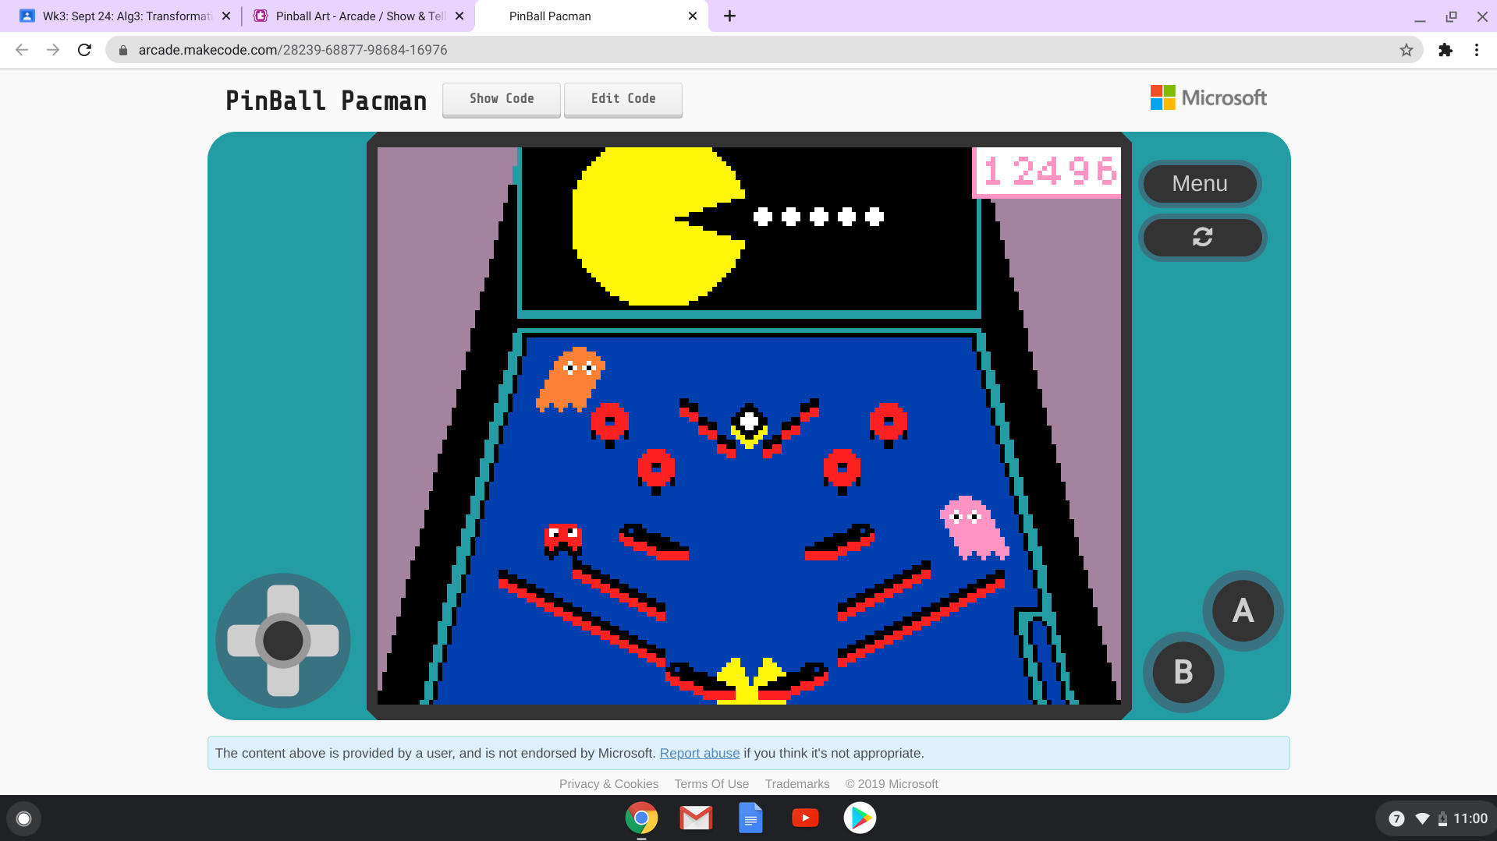The height and width of the screenshot is (841, 1497).
Task: Open the Chrome three-dot menu
Action: (x=1477, y=50)
